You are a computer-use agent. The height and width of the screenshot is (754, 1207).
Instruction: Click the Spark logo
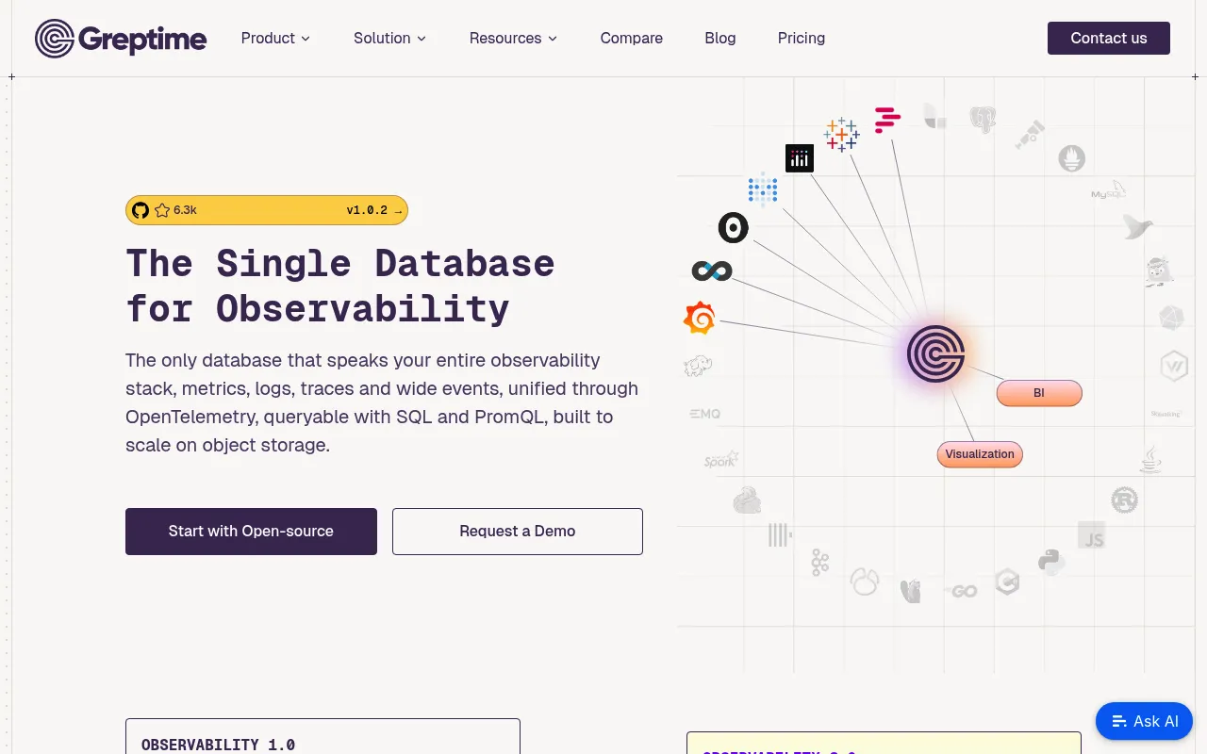(x=721, y=460)
